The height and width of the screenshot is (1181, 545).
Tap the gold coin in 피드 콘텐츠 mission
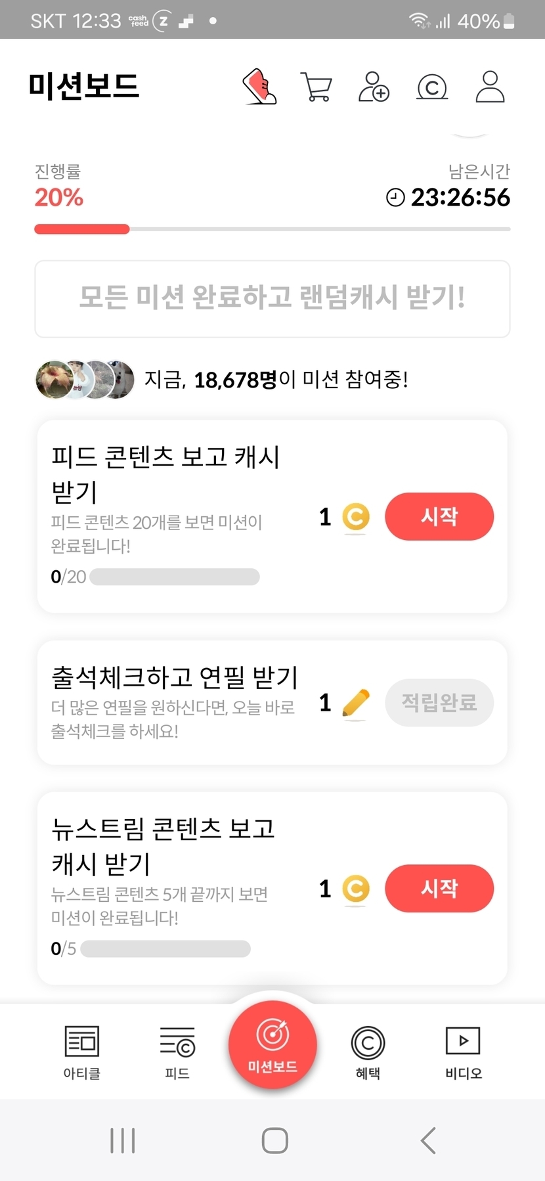[355, 517]
